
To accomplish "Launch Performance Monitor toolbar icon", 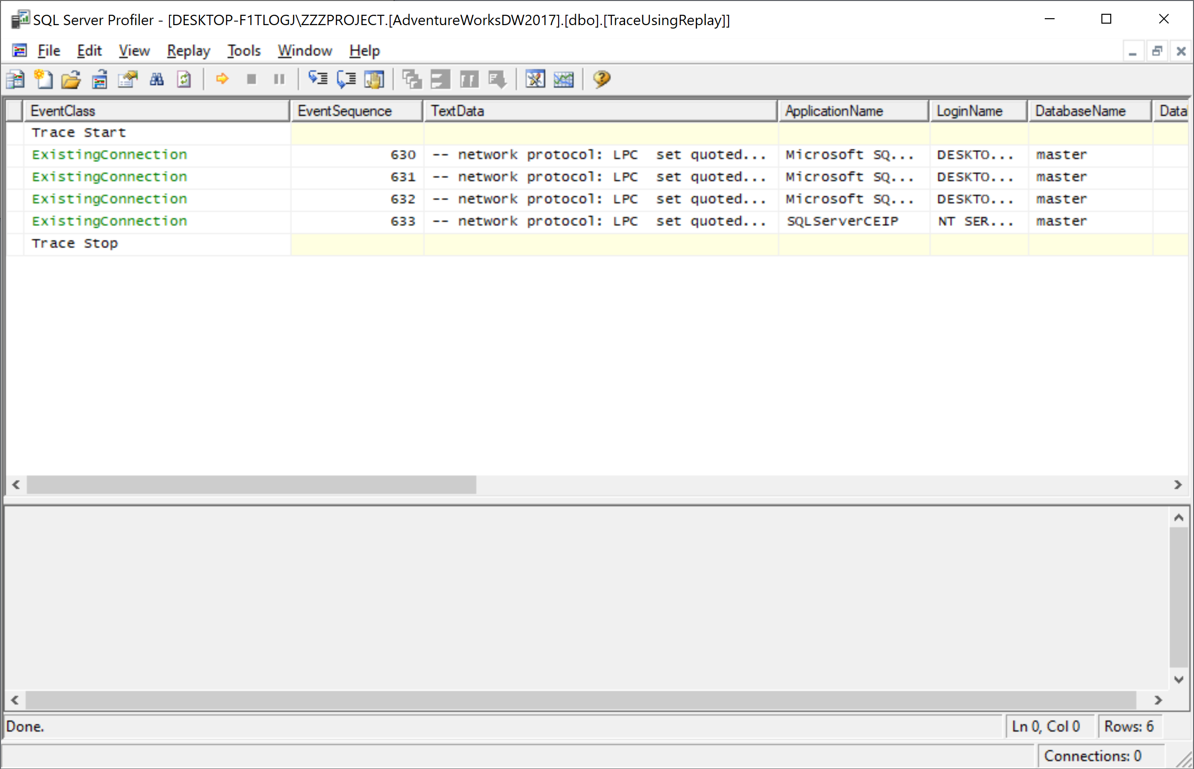I will click(x=564, y=79).
